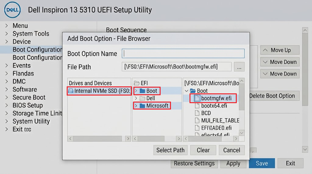Click the EFI open folder icon
312x174 pixels.
(136, 83)
